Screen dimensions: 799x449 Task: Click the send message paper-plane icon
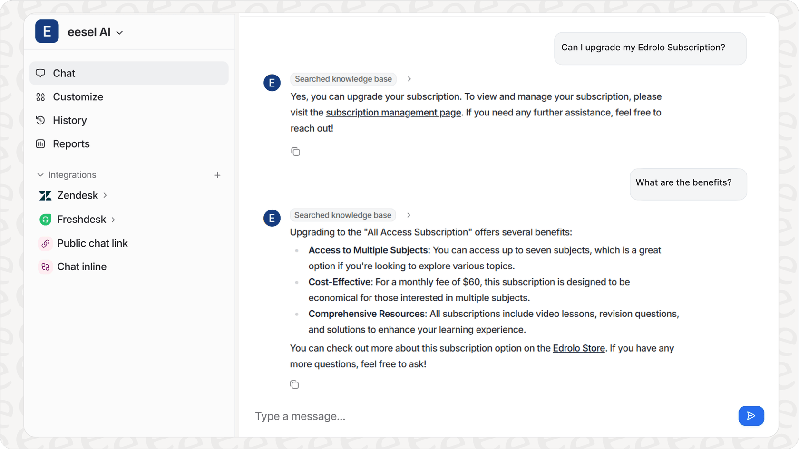click(751, 416)
